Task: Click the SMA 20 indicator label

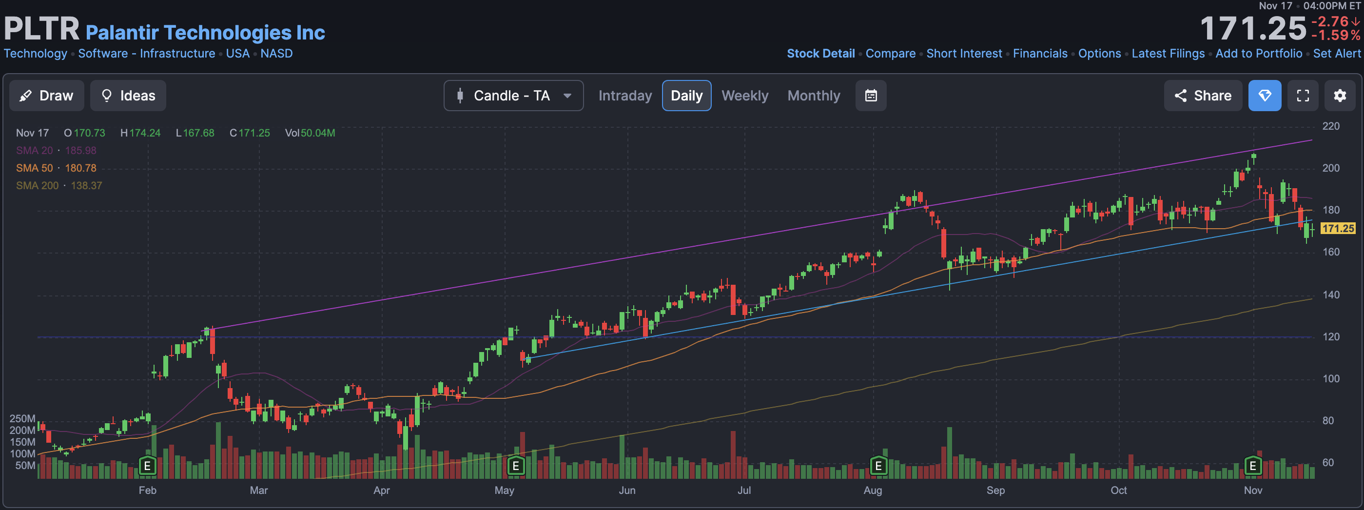Action: tap(35, 150)
